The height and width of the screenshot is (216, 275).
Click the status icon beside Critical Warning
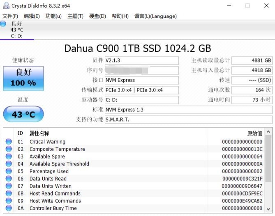coord(9,142)
